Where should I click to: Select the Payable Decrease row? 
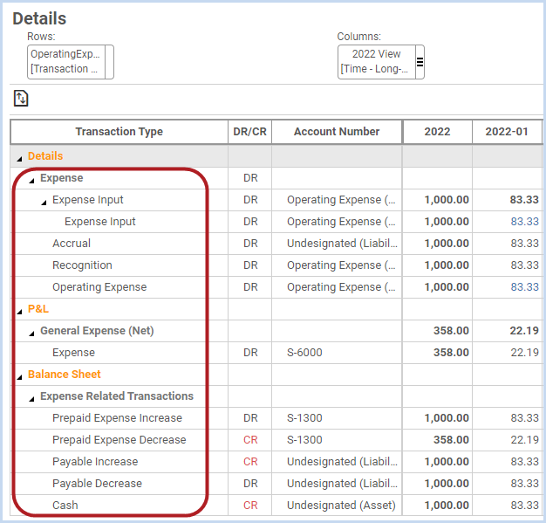pyautogui.click(x=97, y=483)
